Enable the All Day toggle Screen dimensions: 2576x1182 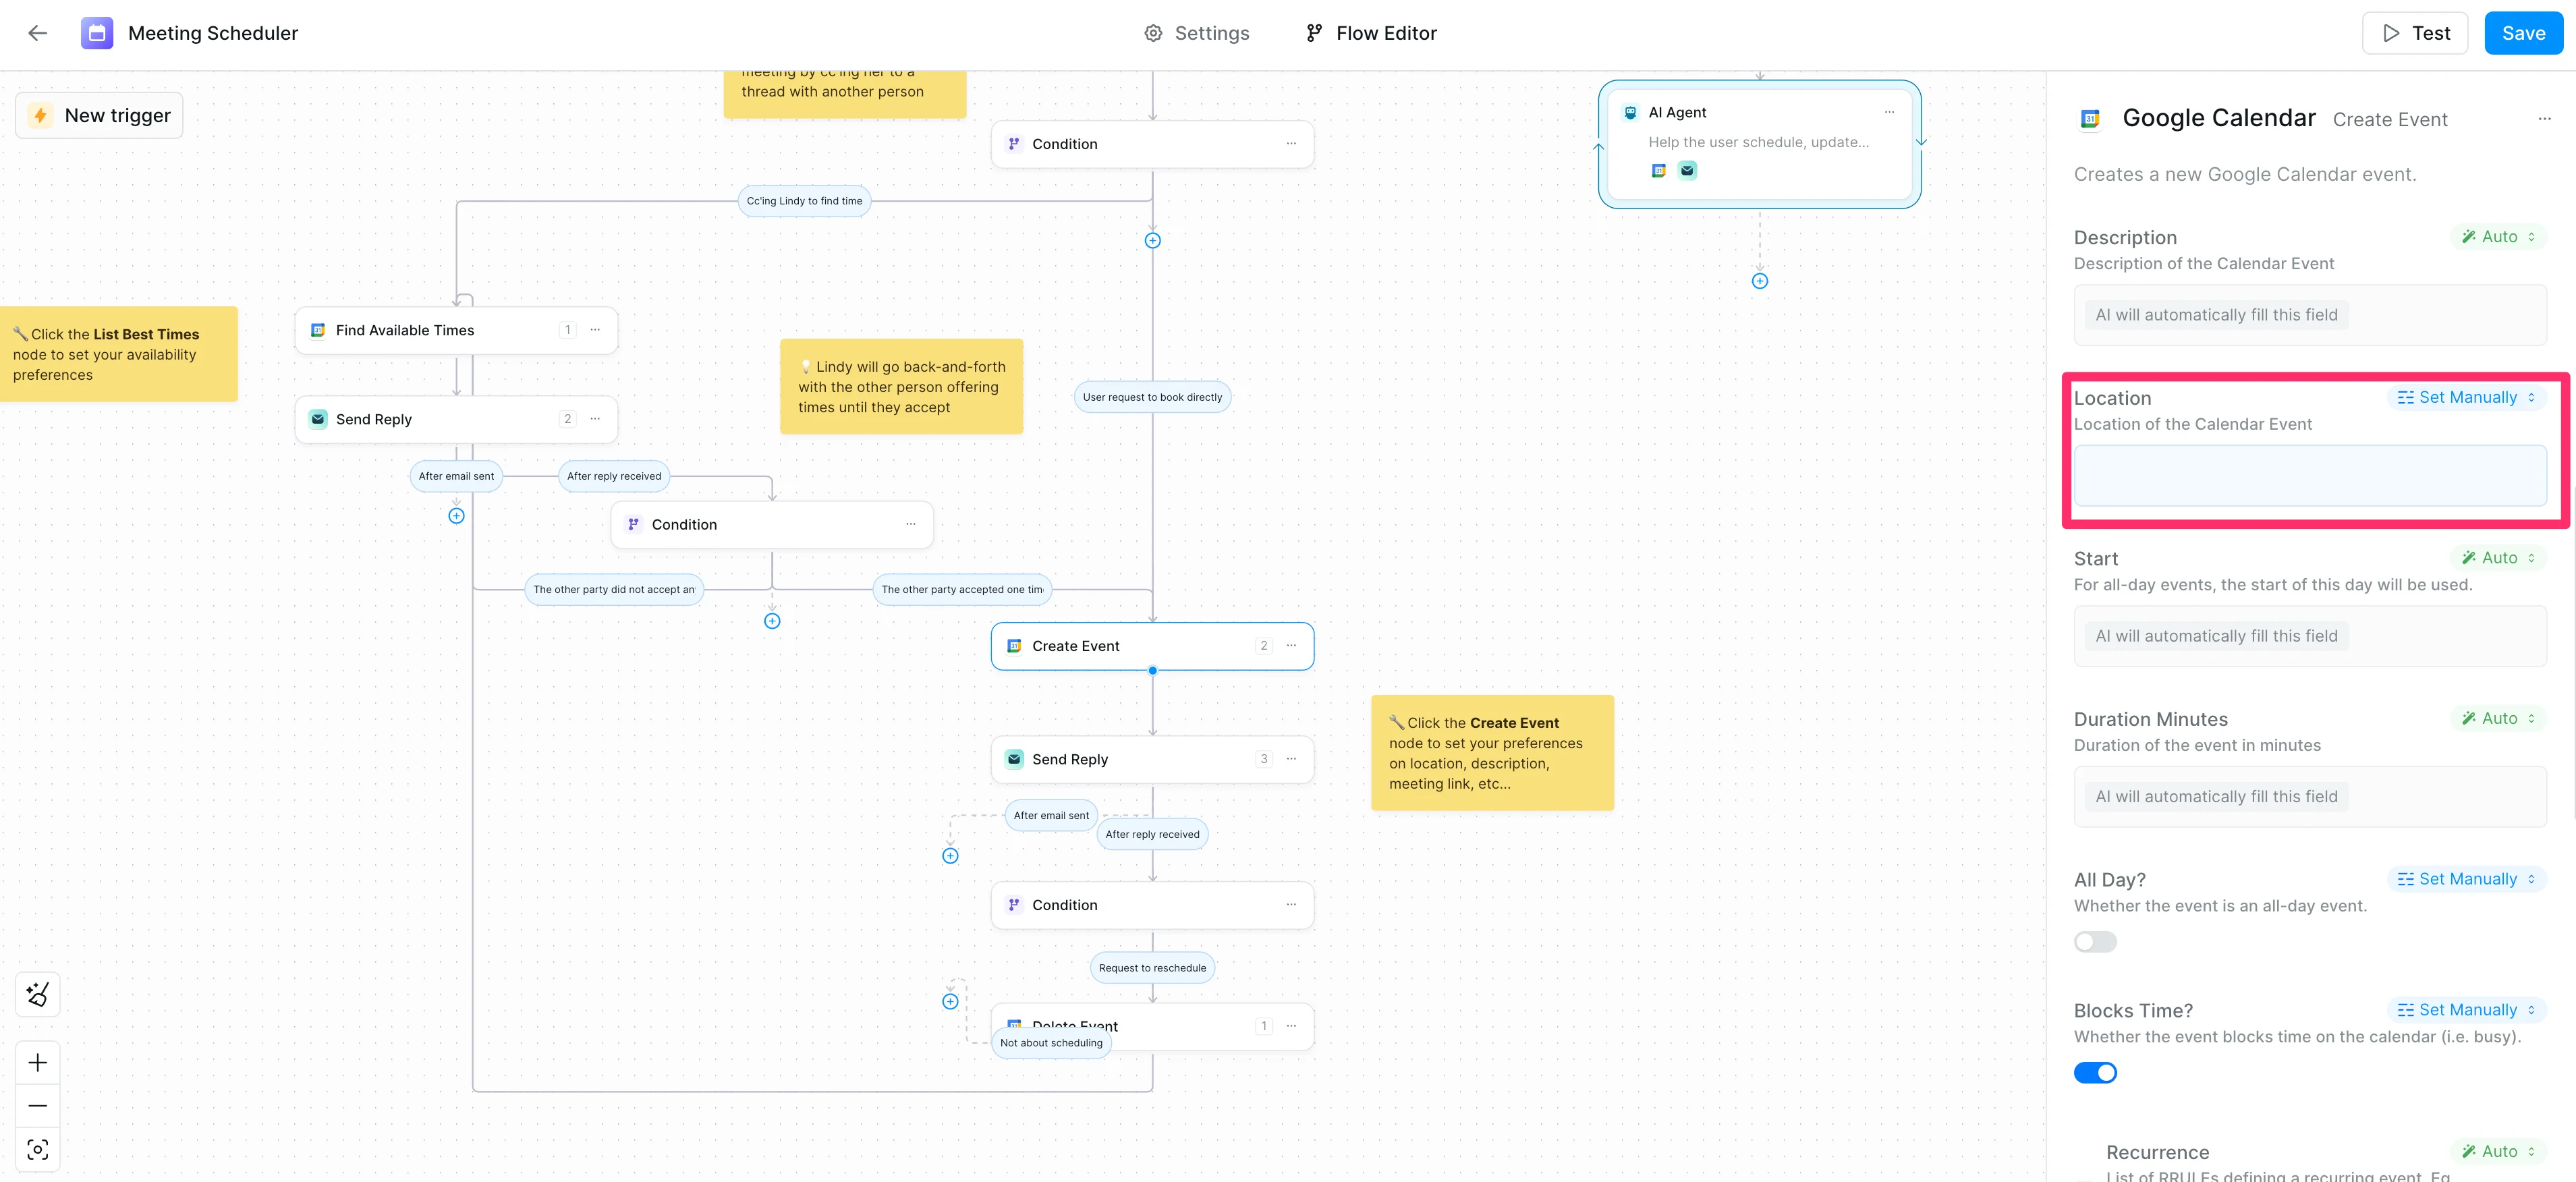click(x=2094, y=941)
